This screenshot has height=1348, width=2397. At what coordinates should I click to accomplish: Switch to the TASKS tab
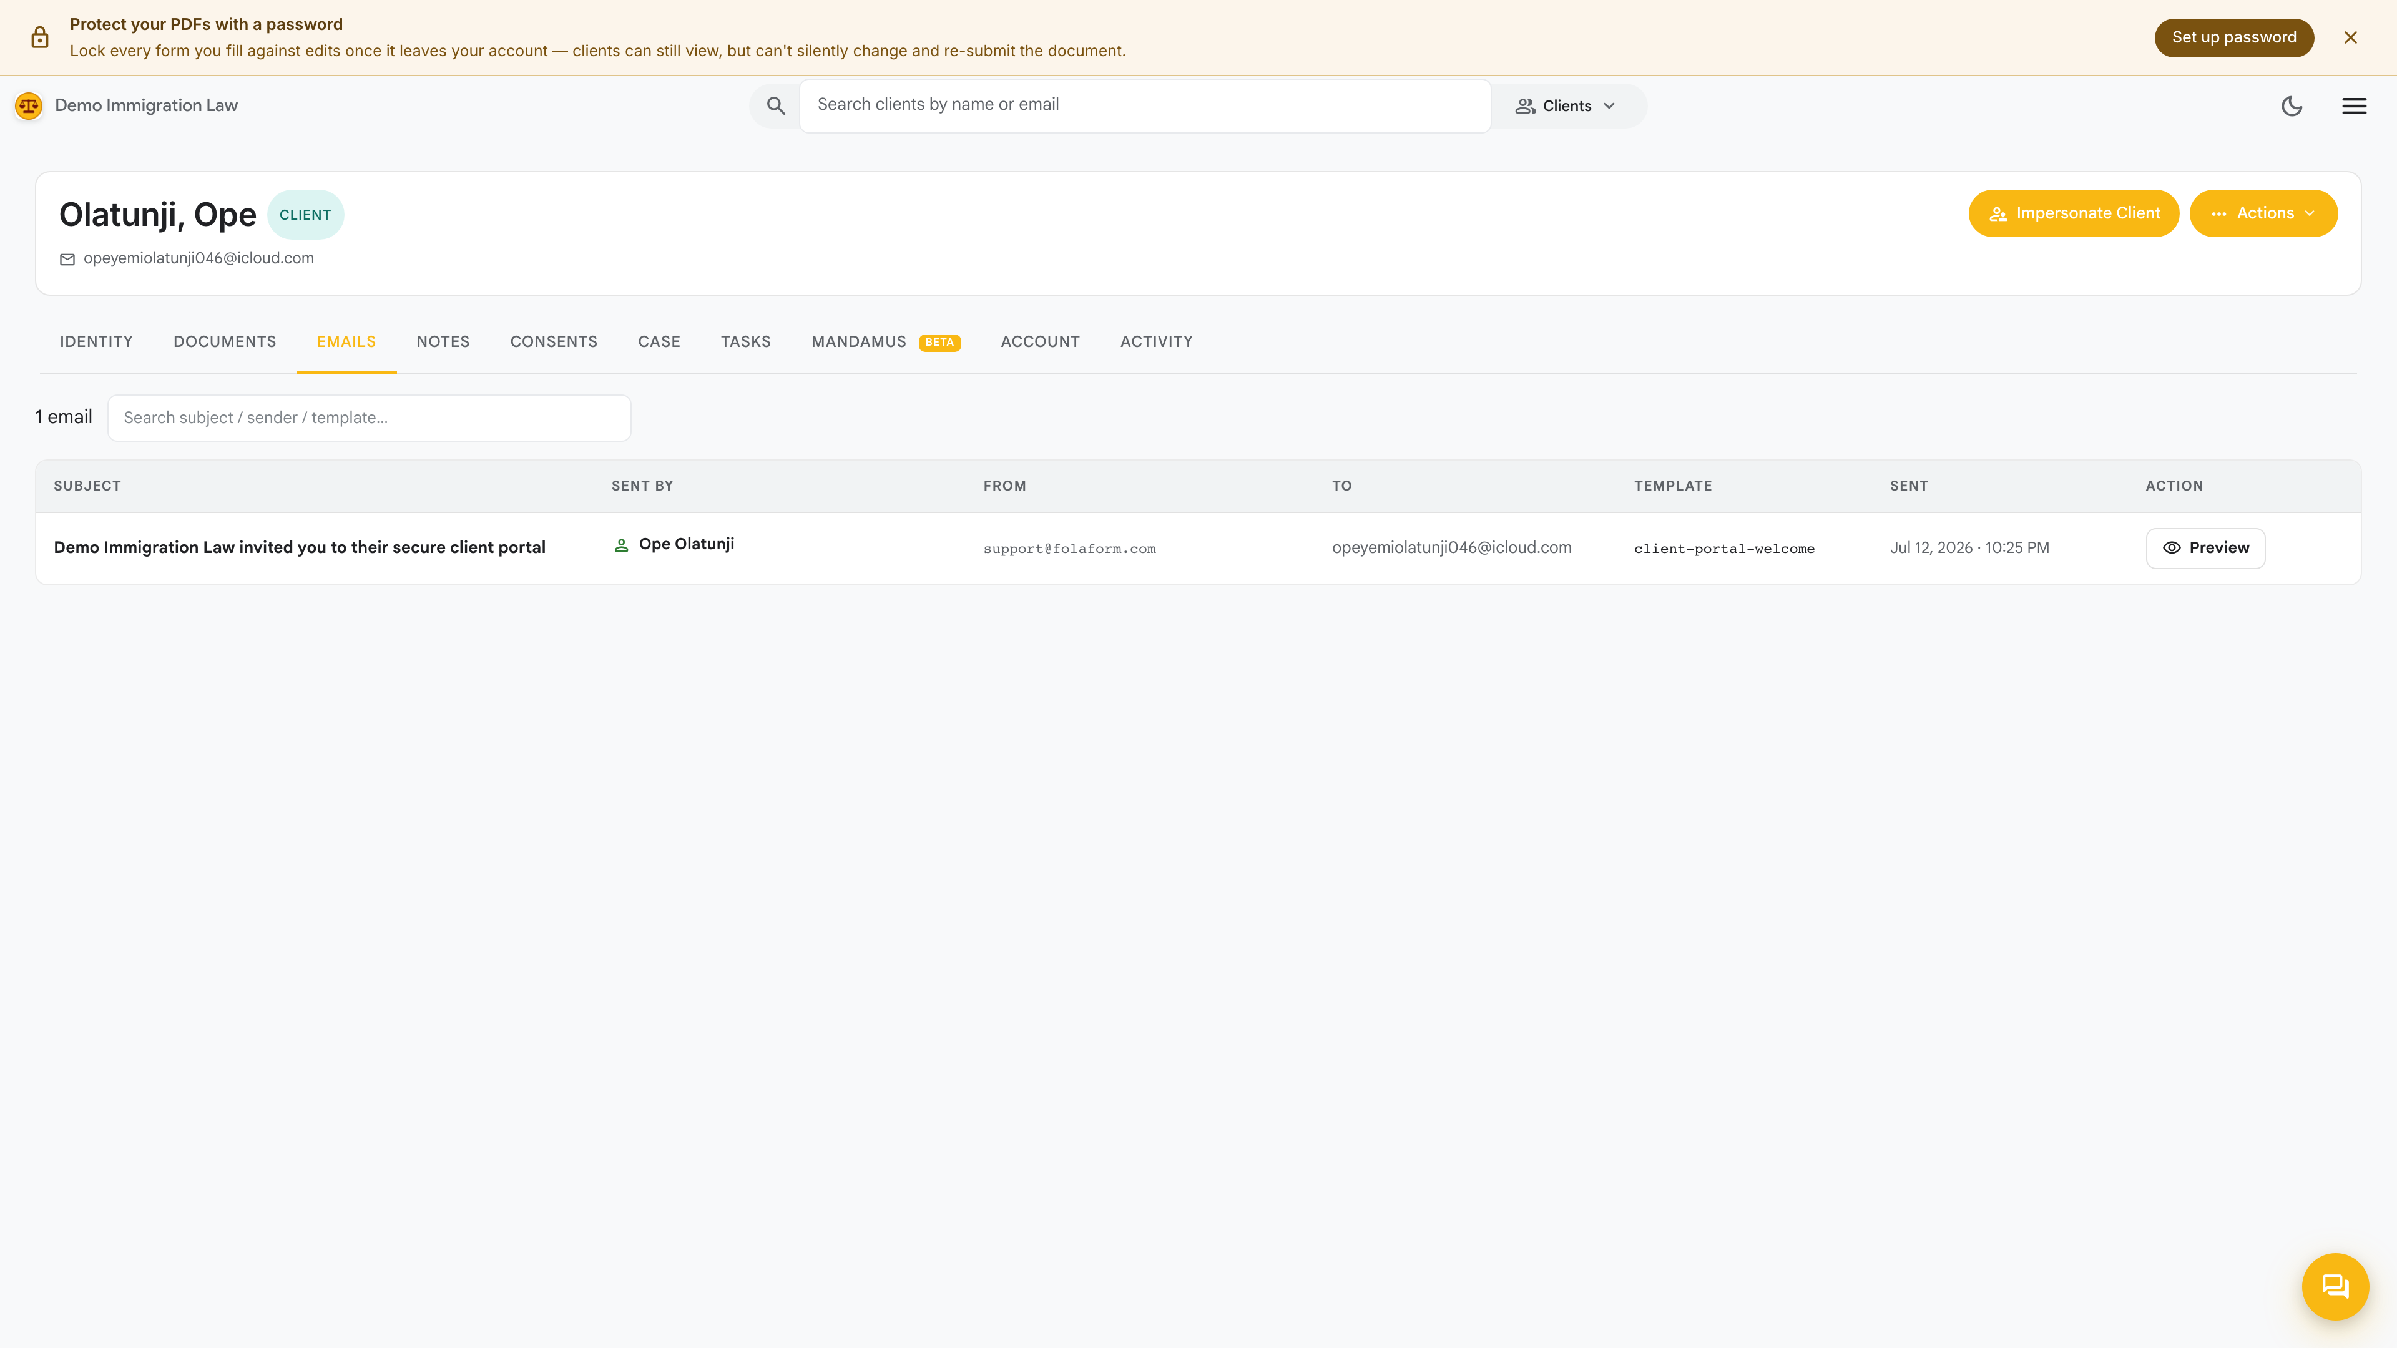point(745,343)
